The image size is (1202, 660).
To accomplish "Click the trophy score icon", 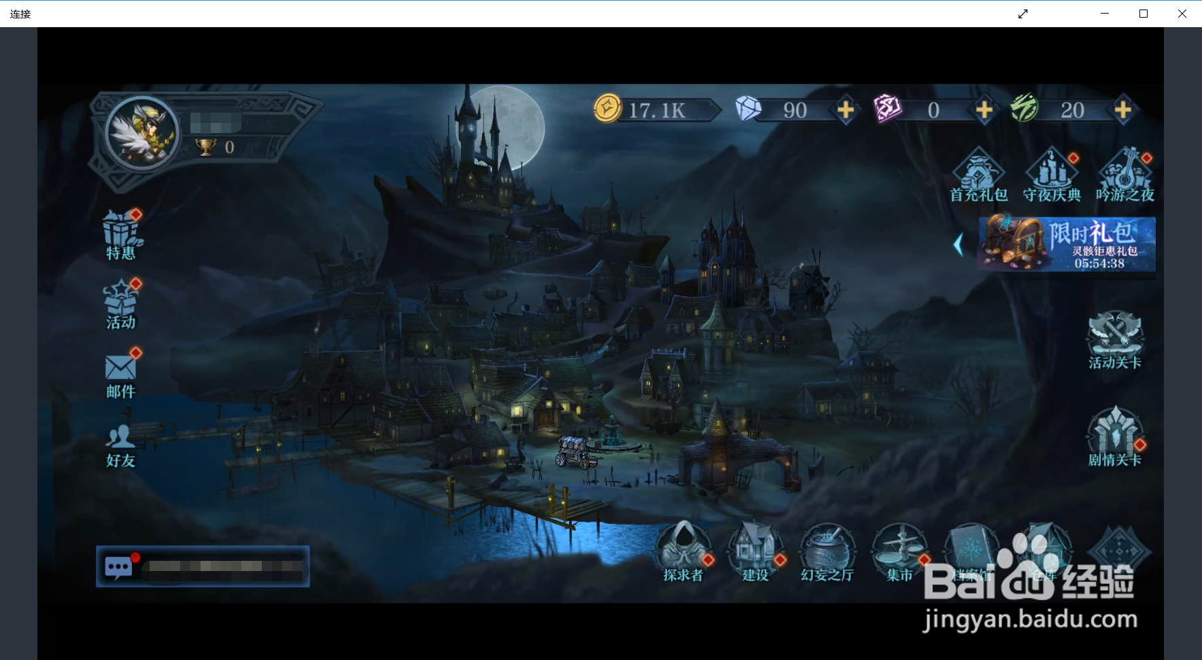I will click(x=206, y=147).
